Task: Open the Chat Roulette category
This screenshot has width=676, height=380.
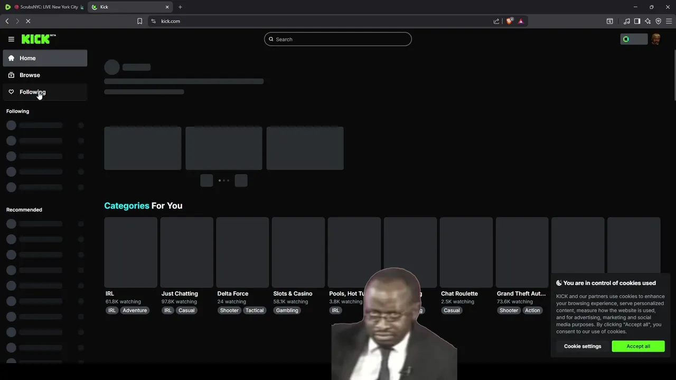Action: pos(459,293)
